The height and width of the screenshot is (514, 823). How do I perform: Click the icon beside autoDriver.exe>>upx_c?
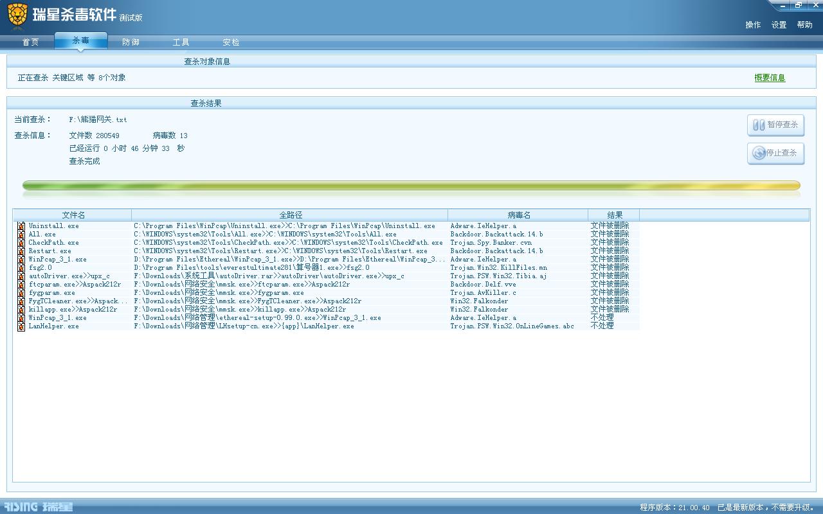[21, 276]
